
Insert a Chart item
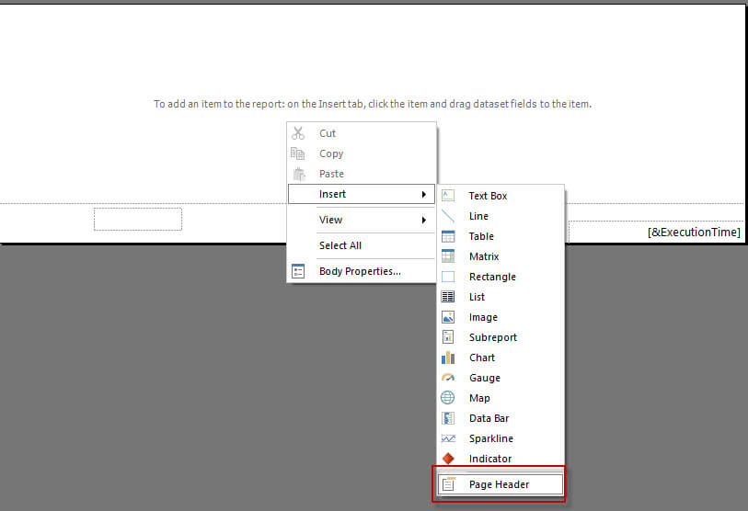point(501,358)
